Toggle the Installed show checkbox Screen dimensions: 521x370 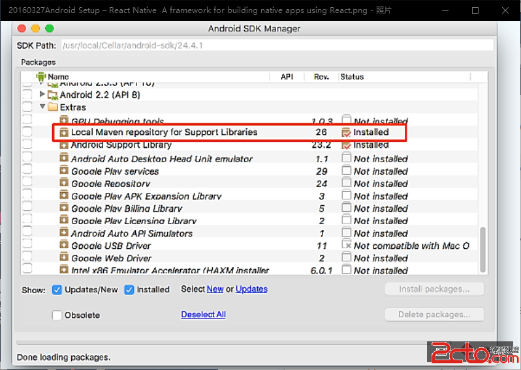[129, 290]
